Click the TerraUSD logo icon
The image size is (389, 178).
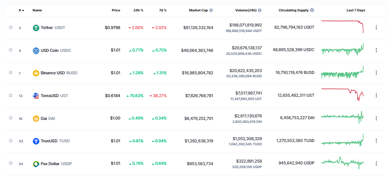coord(36,96)
